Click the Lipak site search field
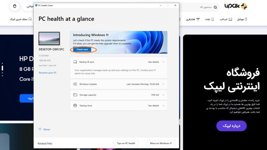The width and height of the screenshot is (267, 150). [199, 7]
